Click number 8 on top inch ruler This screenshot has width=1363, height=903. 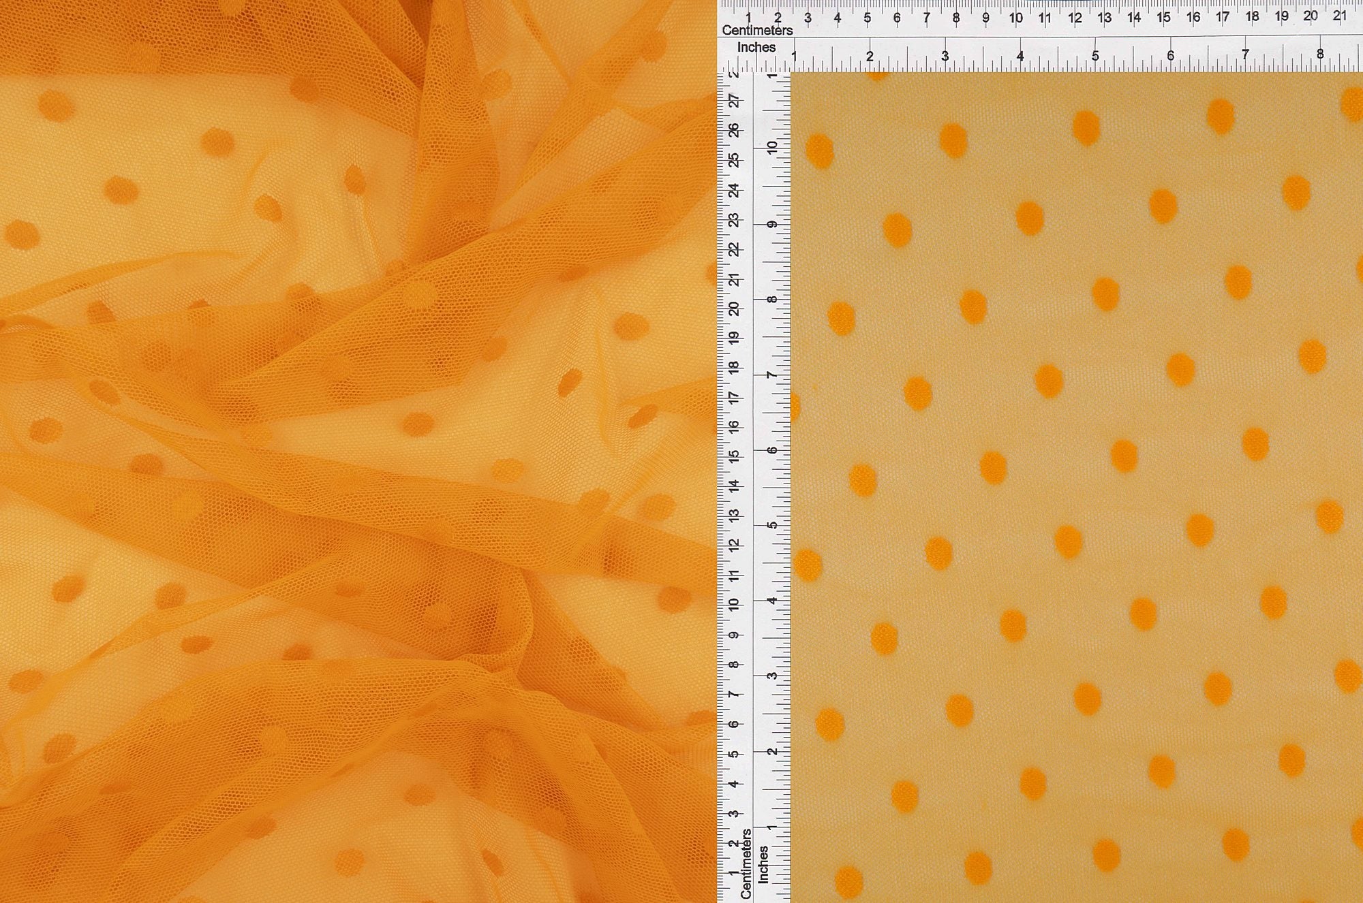click(1320, 54)
